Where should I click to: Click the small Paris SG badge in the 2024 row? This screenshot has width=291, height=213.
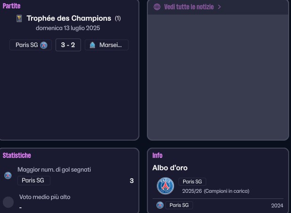click(x=160, y=205)
